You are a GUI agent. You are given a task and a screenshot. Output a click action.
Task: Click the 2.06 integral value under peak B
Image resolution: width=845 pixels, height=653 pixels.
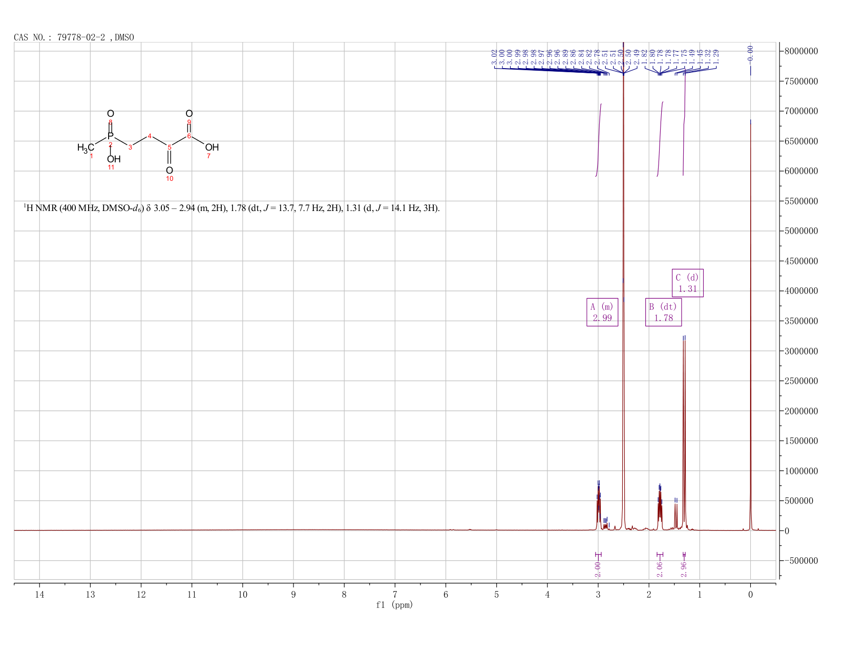[x=659, y=569]
